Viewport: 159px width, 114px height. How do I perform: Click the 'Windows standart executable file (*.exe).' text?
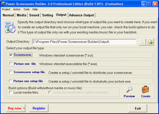[x=68, y=64]
